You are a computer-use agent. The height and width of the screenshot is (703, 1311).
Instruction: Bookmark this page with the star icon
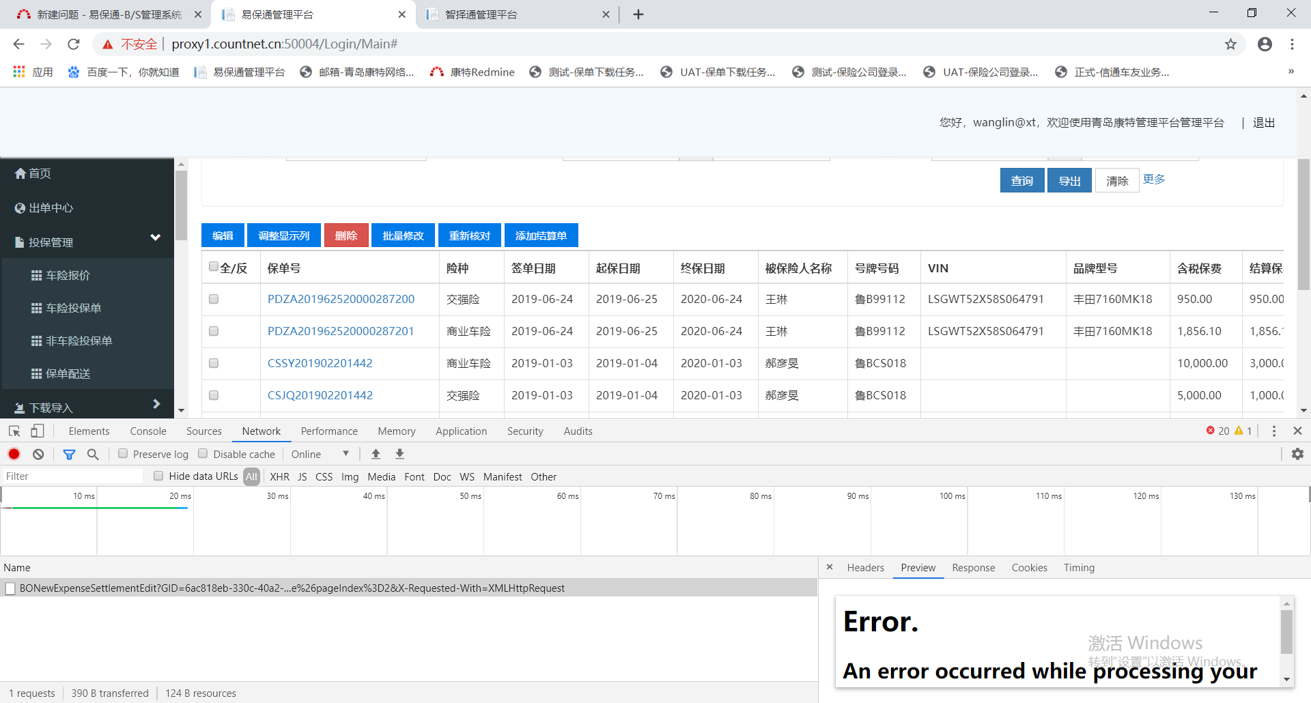pyautogui.click(x=1230, y=44)
